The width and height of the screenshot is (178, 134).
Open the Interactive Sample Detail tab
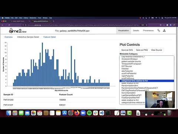(28, 37)
